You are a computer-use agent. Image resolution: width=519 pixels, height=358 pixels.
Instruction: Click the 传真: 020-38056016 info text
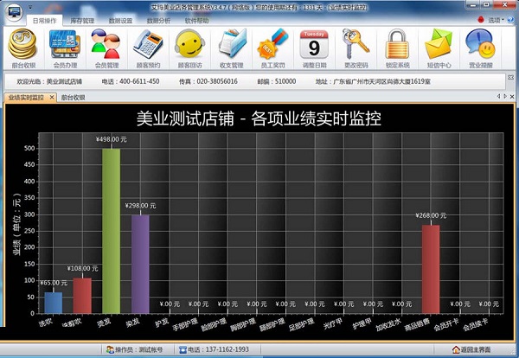coord(208,81)
